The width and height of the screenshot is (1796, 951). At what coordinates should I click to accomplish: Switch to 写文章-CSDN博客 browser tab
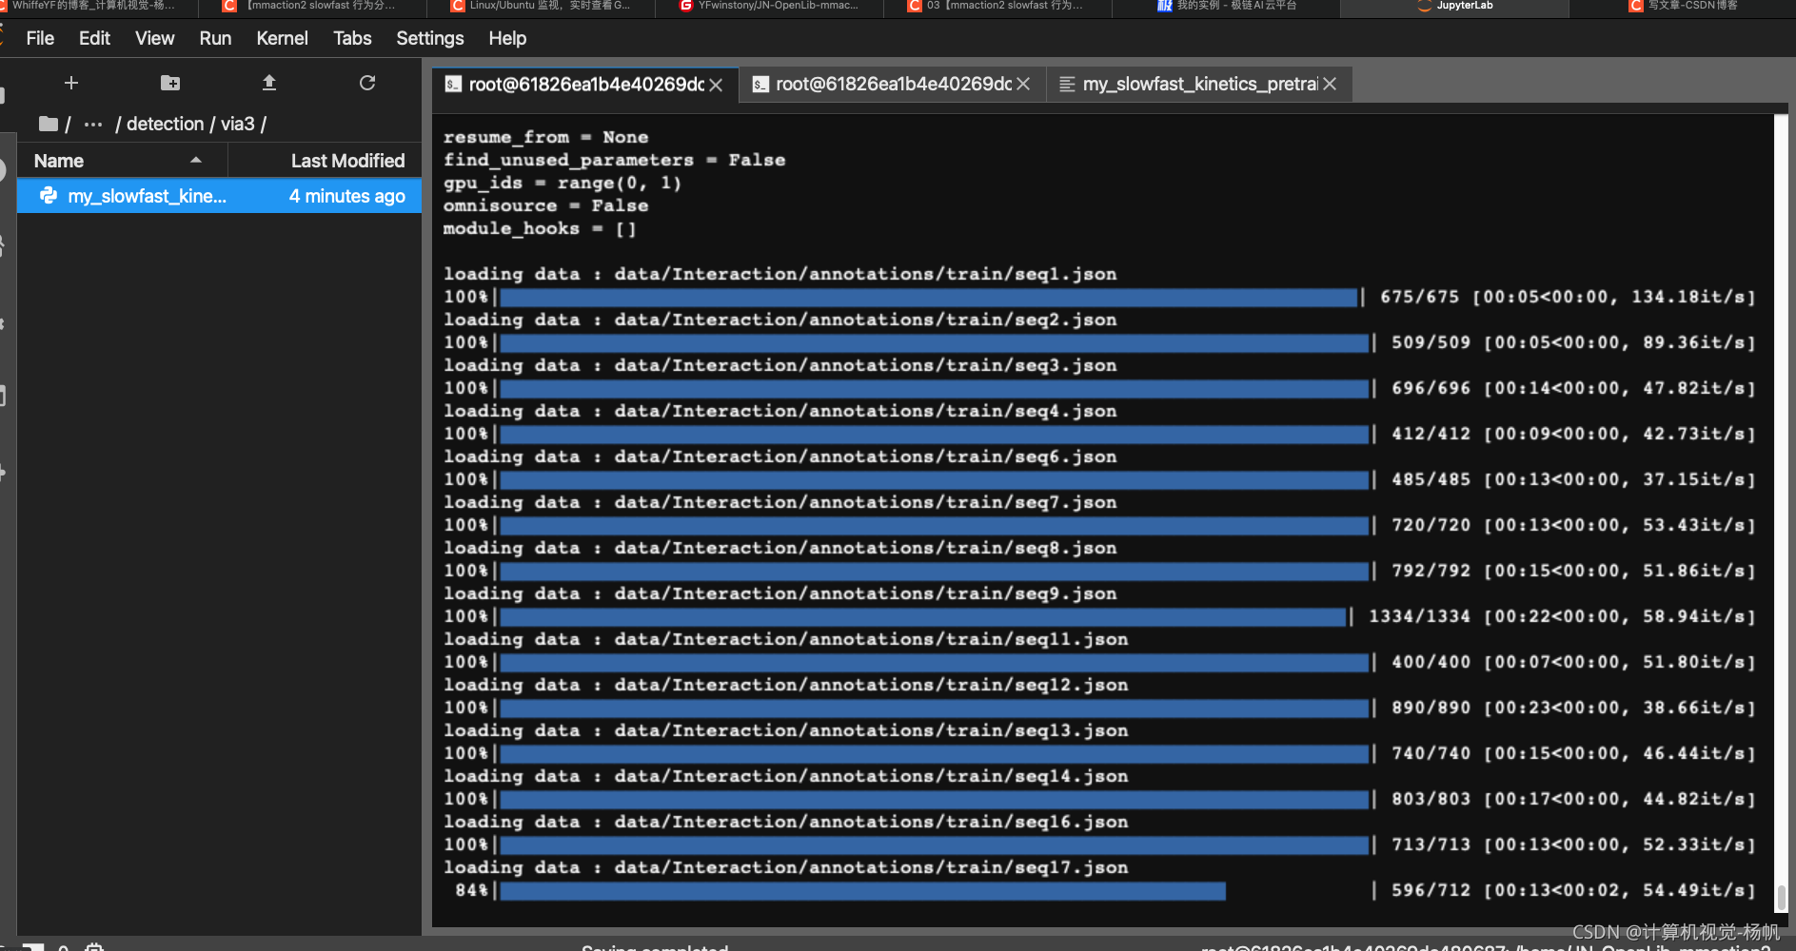click(x=1683, y=8)
